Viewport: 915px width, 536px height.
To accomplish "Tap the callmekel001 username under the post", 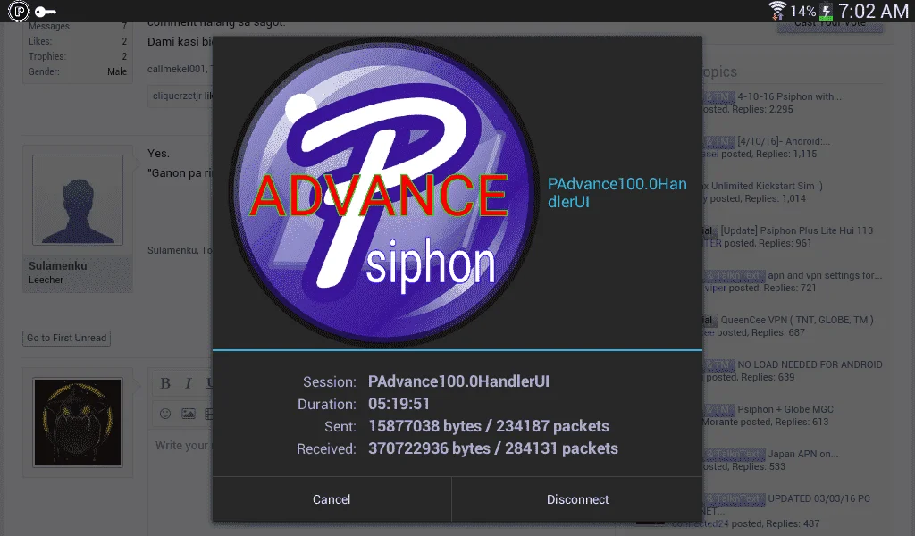I will [x=178, y=69].
